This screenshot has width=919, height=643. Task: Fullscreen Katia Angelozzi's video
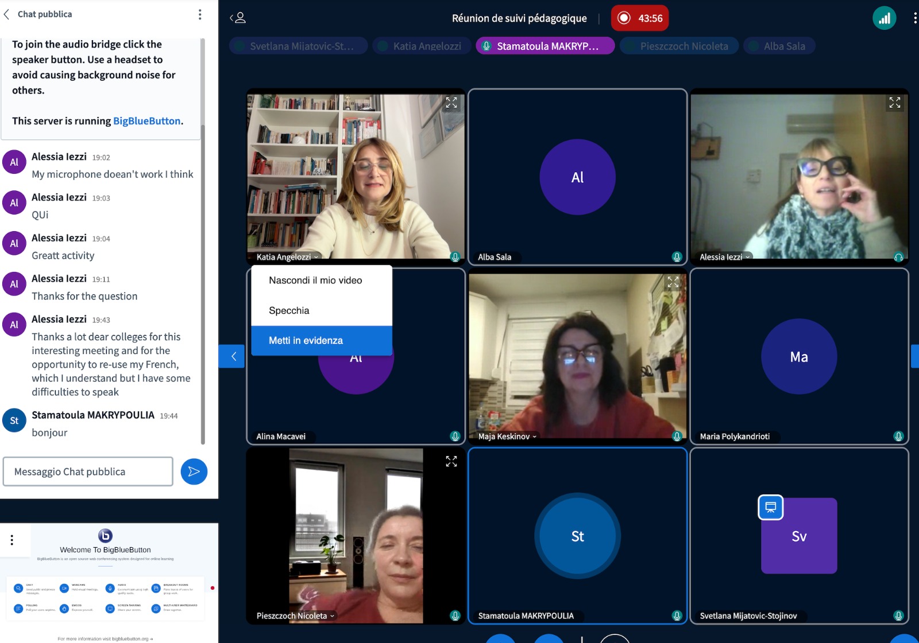451,103
